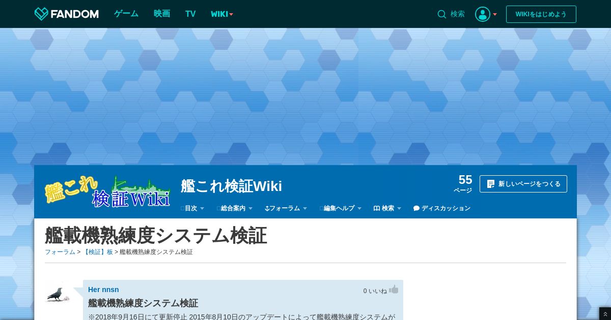Expand the 編集ヘルプ navigation dropdown
The image size is (611, 320).
point(341,208)
